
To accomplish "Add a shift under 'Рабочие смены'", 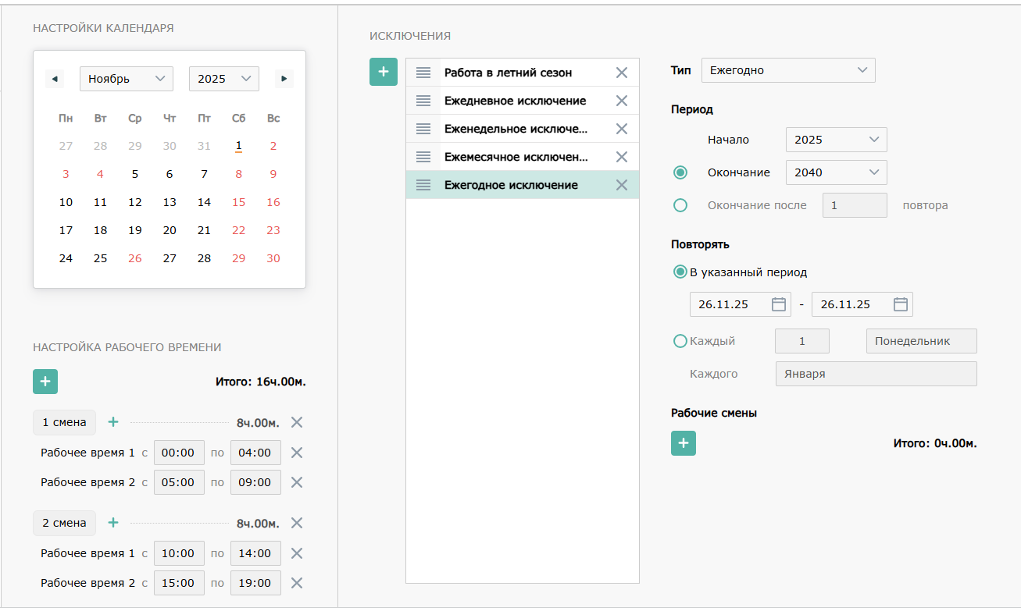I will click(683, 443).
